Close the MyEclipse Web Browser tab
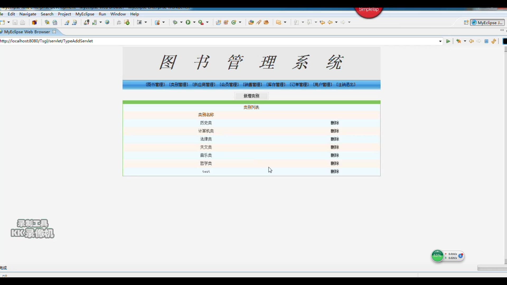Image resolution: width=507 pixels, height=285 pixels. 54,32
